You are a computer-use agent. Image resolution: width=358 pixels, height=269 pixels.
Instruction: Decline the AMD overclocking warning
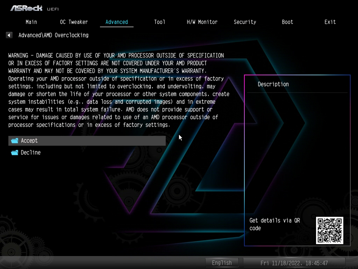coord(87,153)
